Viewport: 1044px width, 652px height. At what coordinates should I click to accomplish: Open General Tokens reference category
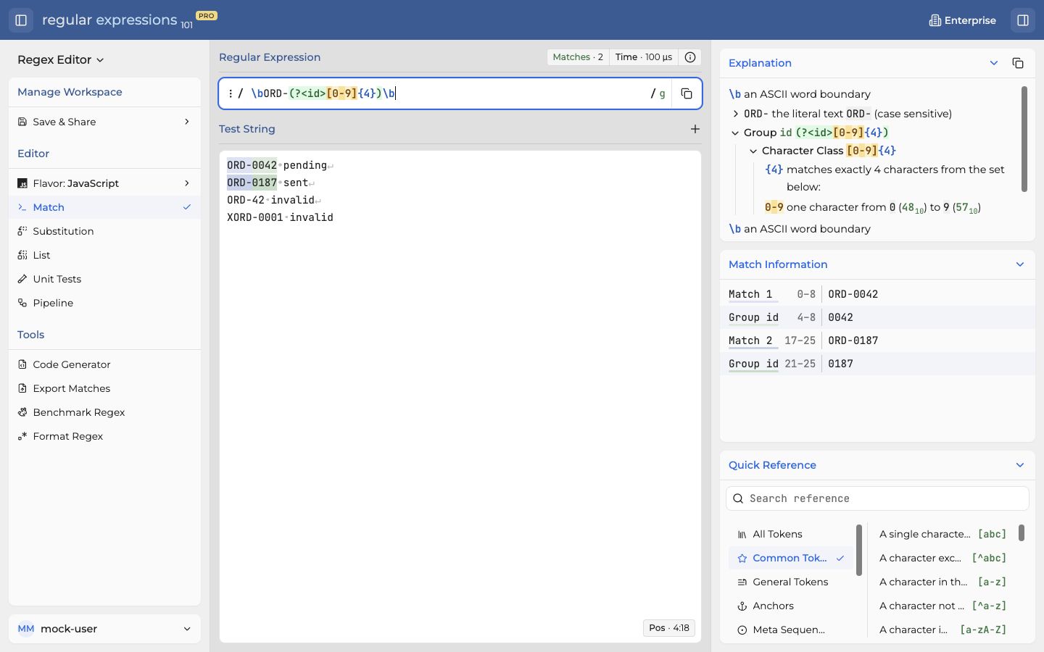click(790, 582)
